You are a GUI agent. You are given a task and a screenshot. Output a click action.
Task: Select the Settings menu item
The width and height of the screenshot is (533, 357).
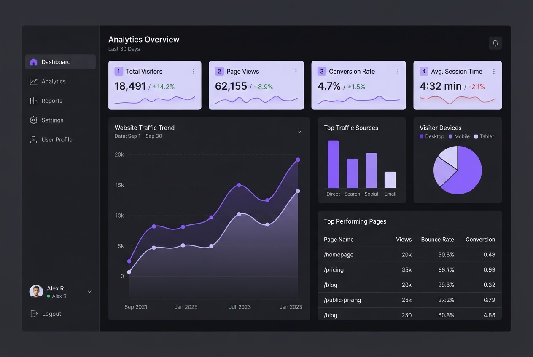pos(60,120)
